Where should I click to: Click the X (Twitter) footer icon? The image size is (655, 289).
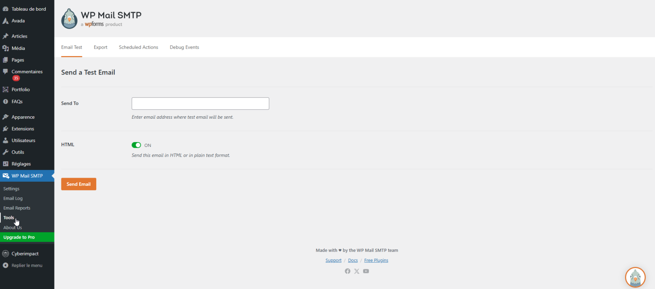[x=357, y=271]
